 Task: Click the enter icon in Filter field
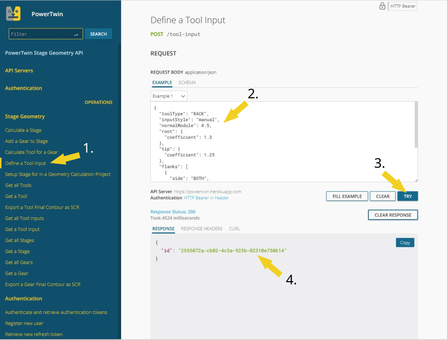pos(76,34)
